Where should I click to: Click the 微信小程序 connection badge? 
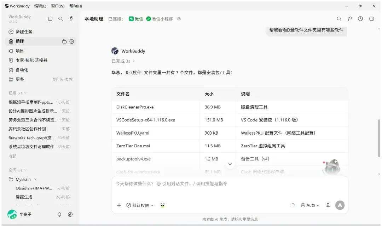pyautogui.click(x=160, y=19)
